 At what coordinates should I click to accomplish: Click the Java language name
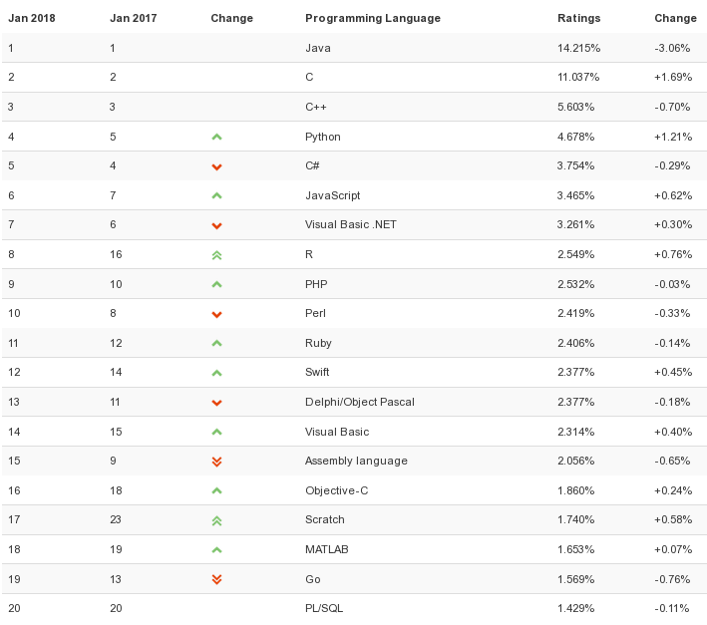318,48
